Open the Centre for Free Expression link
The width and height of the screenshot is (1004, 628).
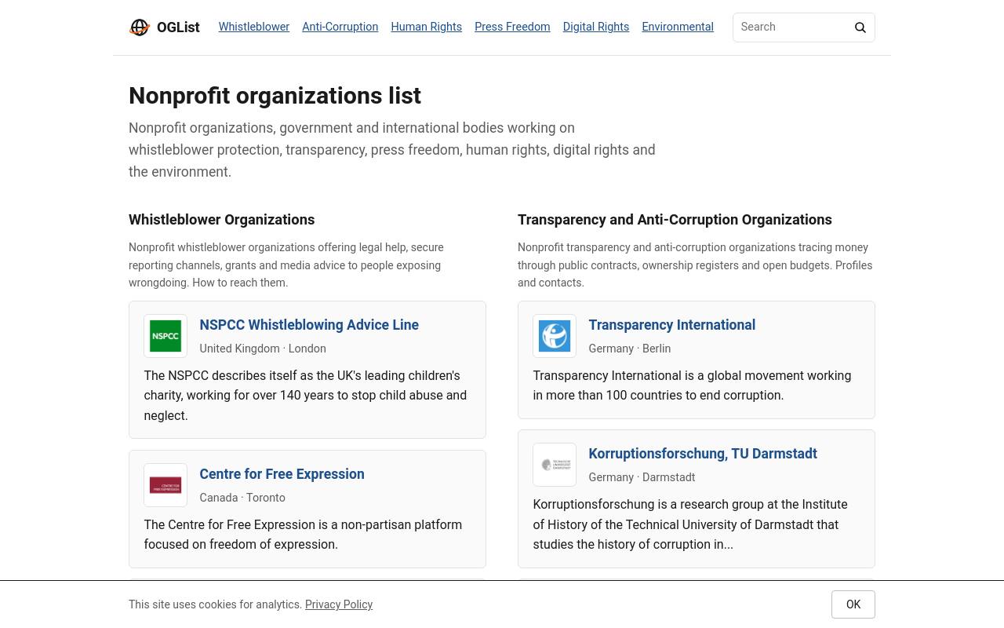[282, 473]
